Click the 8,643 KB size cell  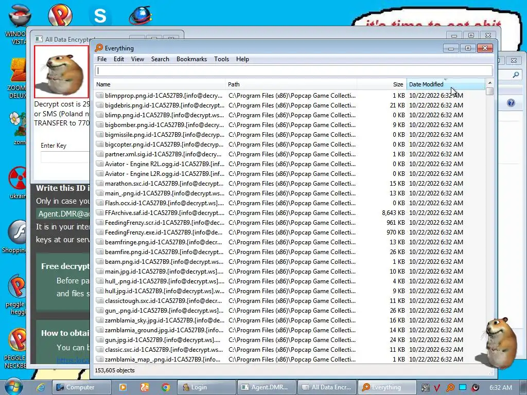click(x=393, y=212)
